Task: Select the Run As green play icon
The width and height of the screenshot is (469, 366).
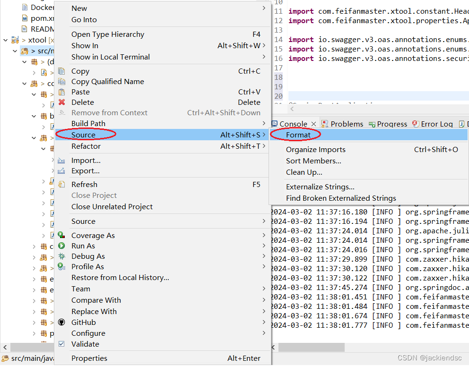Action: (61, 246)
